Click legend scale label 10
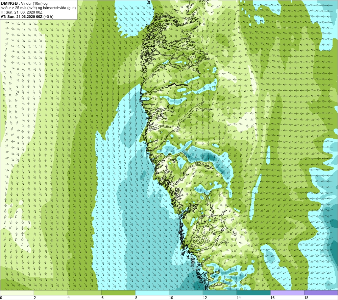Viewport: 338px width, 300px height. click(171, 298)
